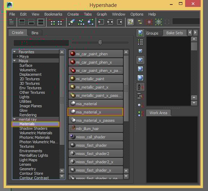Open the File menu
This screenshot has height=191, width=208.
tap(12, 14)
